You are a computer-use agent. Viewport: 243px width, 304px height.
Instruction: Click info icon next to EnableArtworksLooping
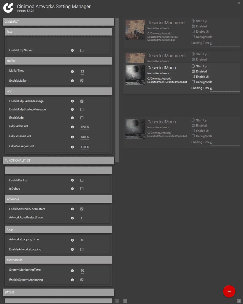(72, 249)
